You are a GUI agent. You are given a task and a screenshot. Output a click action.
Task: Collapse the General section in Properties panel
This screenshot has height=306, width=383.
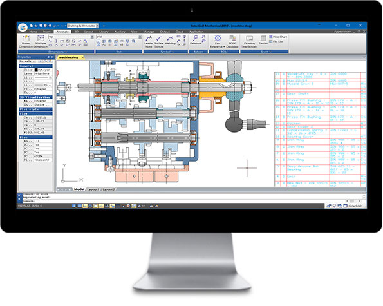35,66
